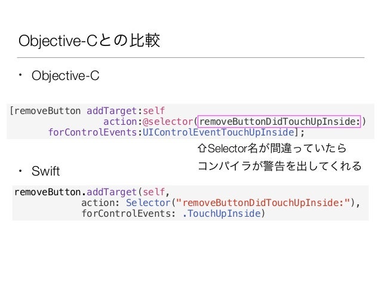This screenshot has height=286, width=381.
Task: Select the 'Swift' bullet heading
Action: (x=45, y=171)
